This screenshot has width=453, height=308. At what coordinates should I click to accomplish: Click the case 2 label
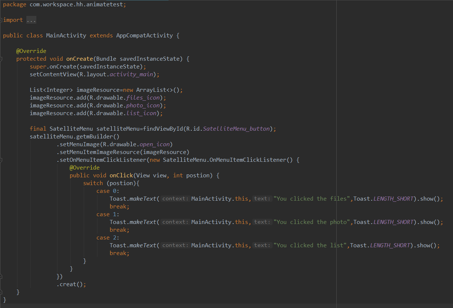point(108,238)
